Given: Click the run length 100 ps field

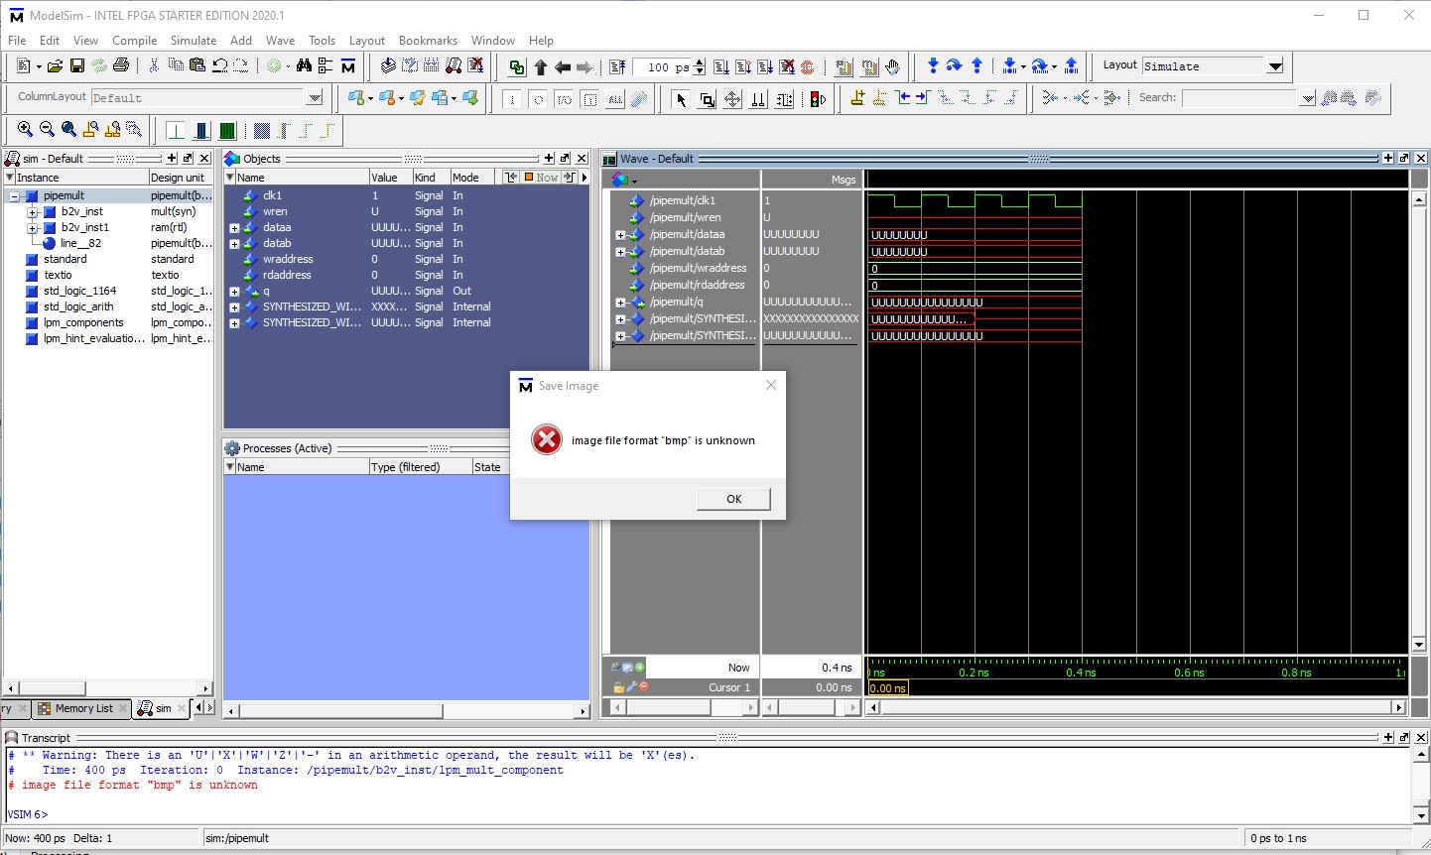Looking at the screenshot, I should coord(661,67).
